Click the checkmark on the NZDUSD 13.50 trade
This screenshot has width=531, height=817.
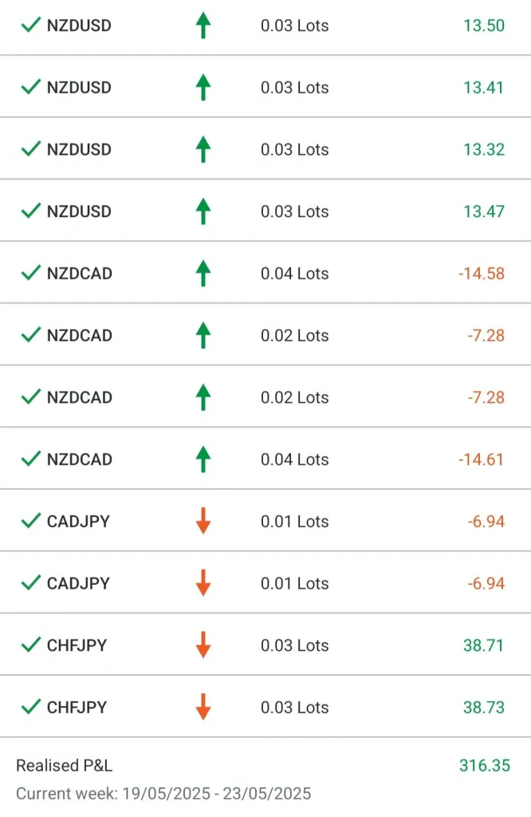[x=30, y=26]
